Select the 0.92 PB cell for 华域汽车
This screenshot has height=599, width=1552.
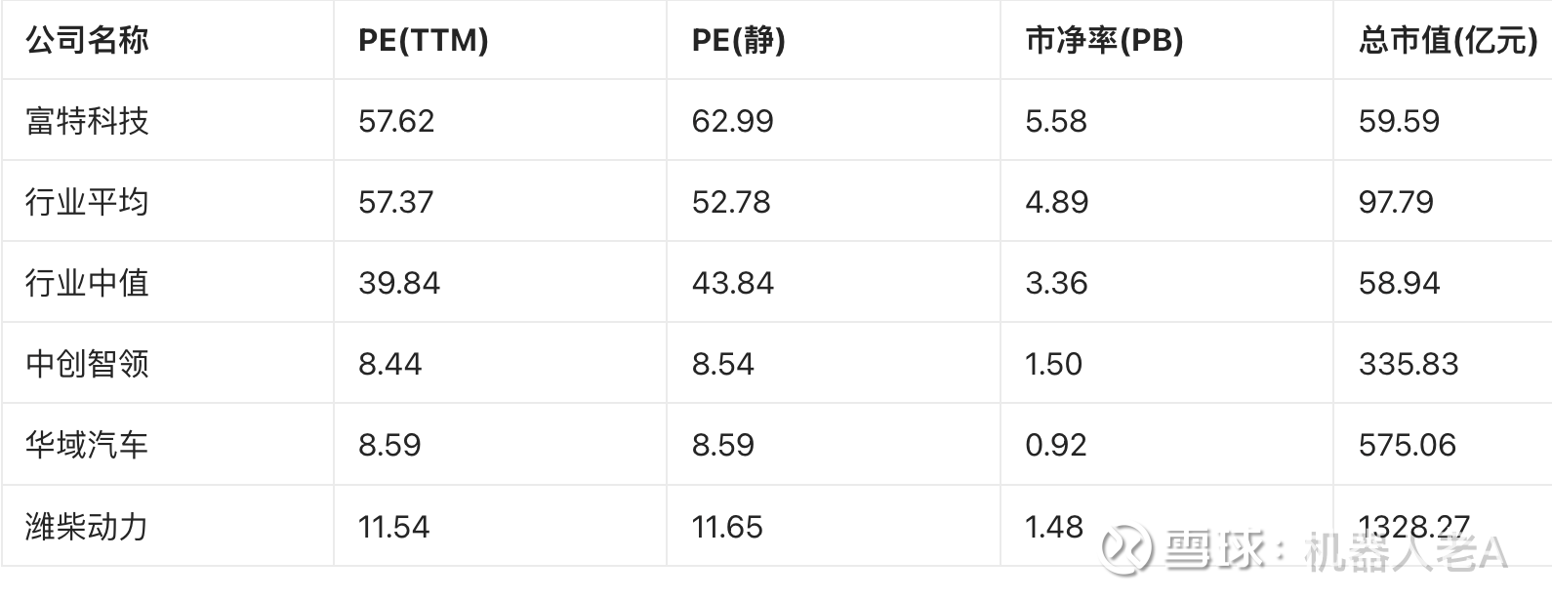coord(1055,445)
